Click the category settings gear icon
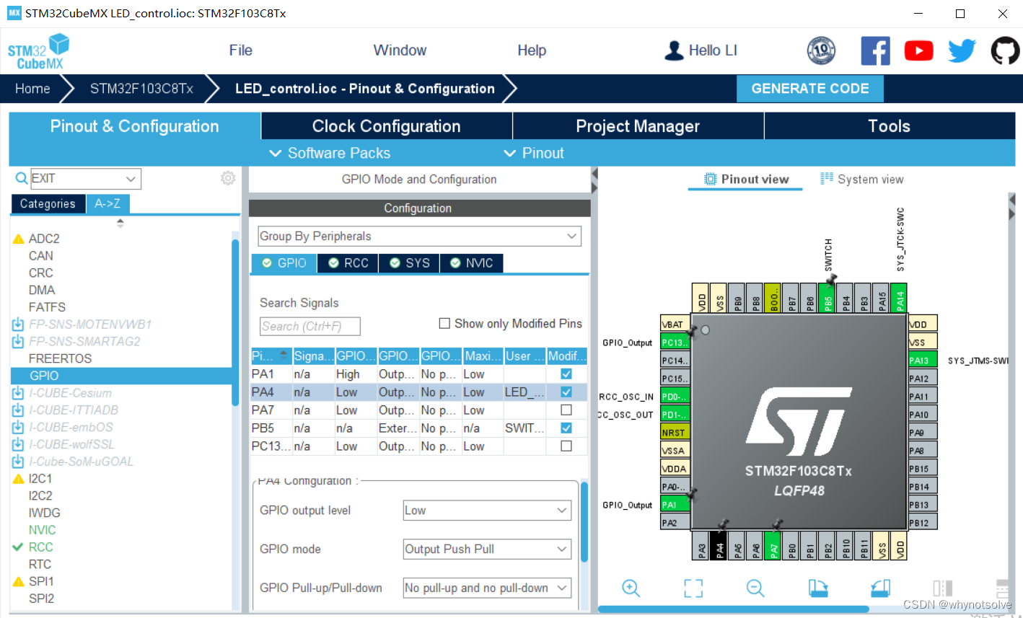Screen dimensions: 1023x618 (228, 178)
